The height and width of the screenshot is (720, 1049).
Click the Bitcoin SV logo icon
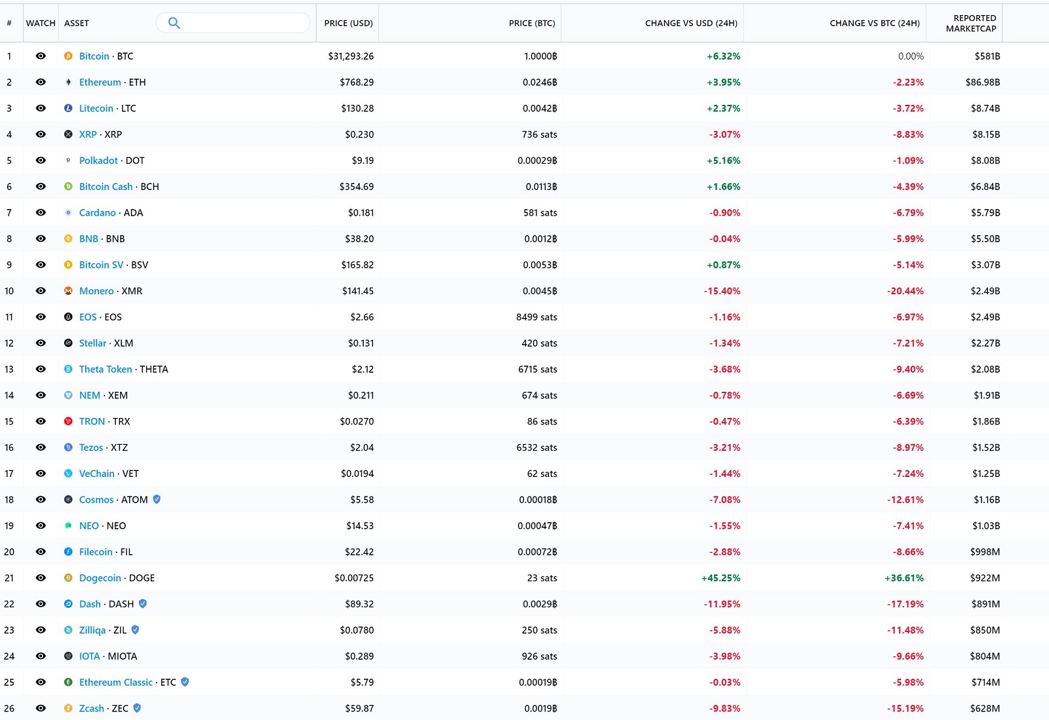68,265
